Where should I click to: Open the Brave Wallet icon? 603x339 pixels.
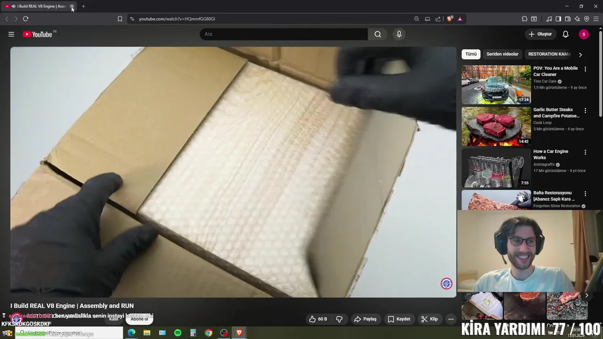[x=568, y=19]
